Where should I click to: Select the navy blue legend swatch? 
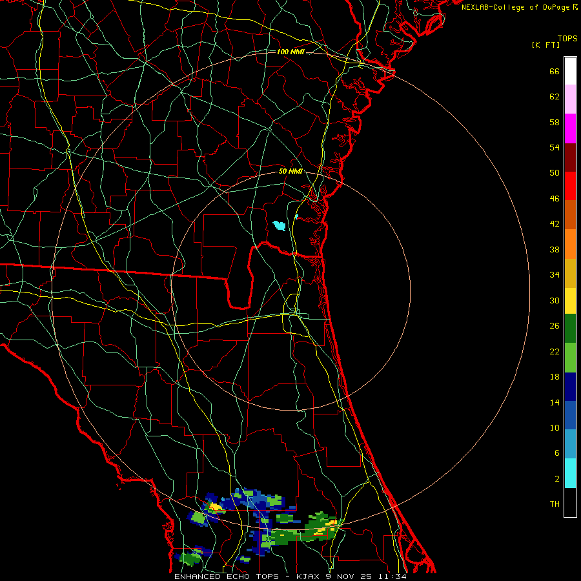point(570,387)
